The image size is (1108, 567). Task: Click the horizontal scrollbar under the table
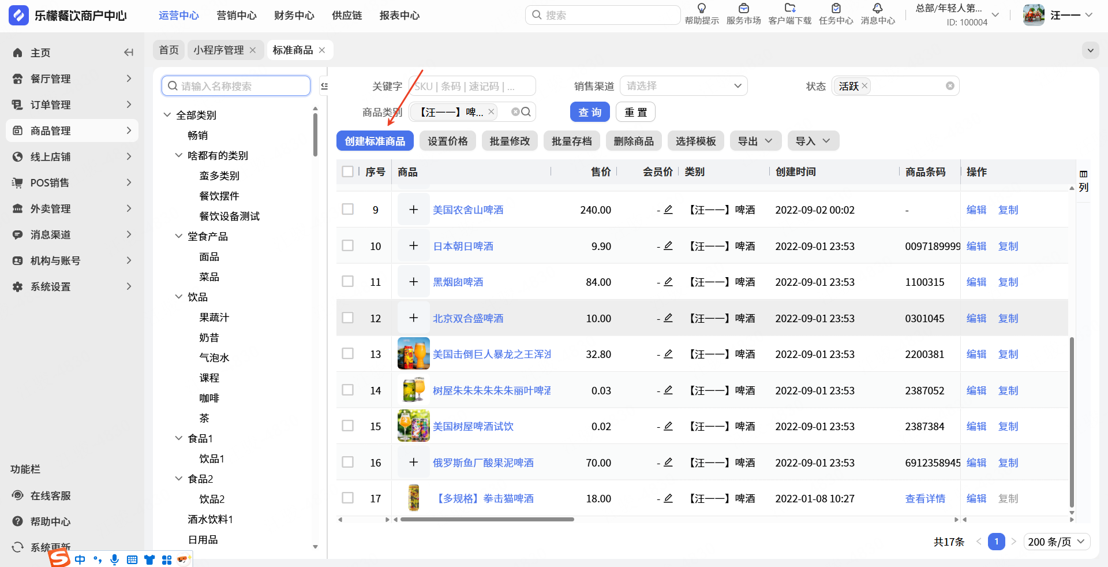(x=486, y=520)
